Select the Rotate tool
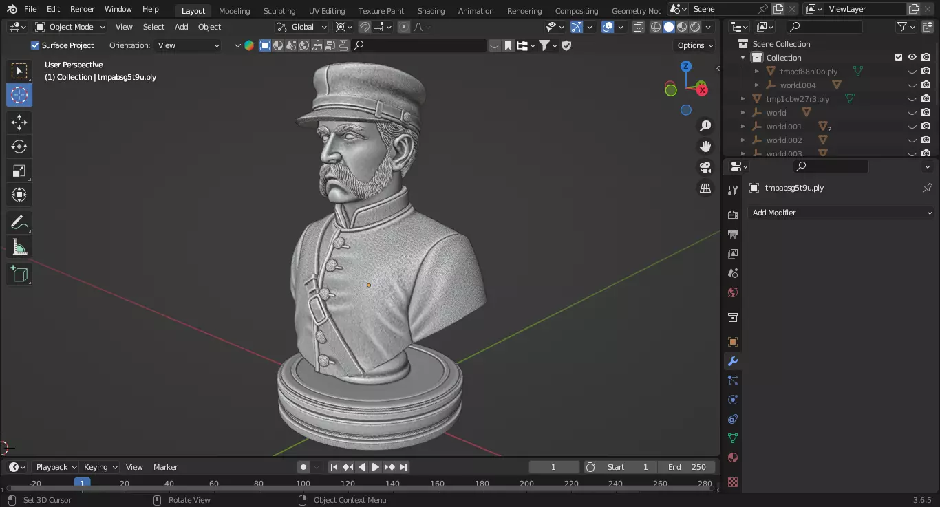Viewport: 940px width, 507px height. point(19,147)
